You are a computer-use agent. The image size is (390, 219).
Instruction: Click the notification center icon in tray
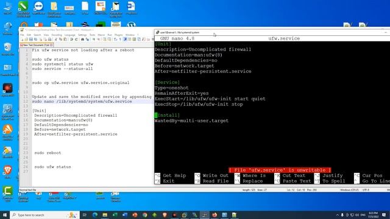click(x=384, y=215)
